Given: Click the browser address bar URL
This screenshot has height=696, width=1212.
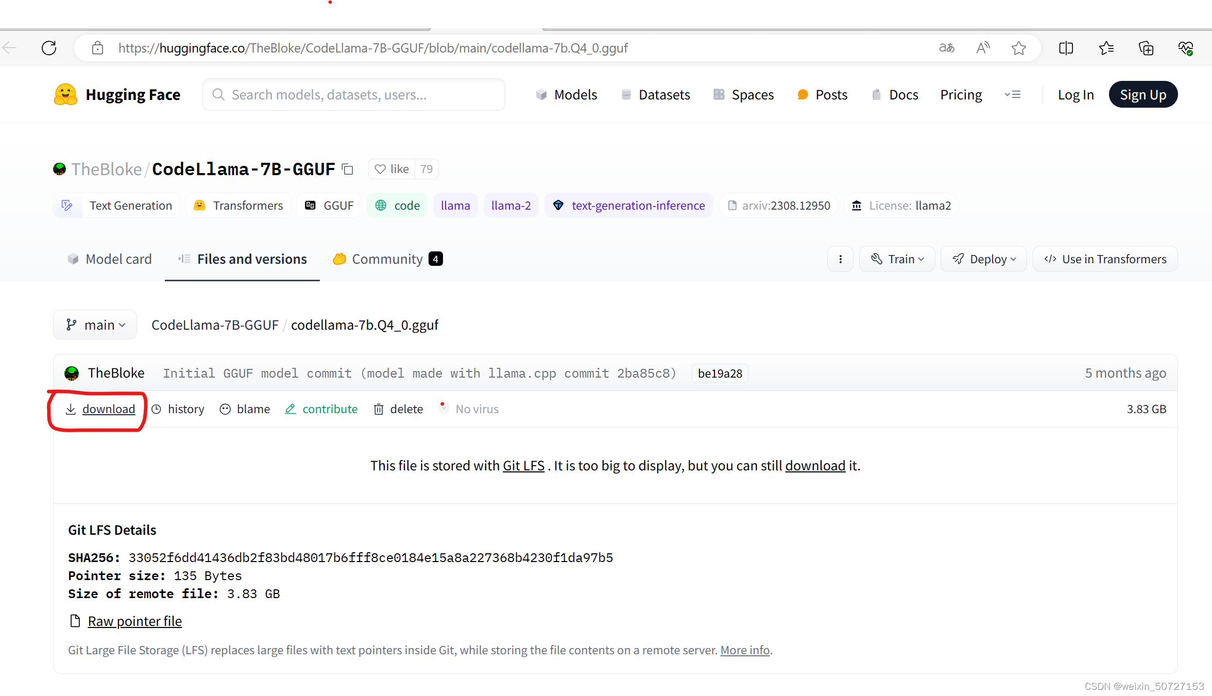Looking at the screenshot, I should [373, 48].
